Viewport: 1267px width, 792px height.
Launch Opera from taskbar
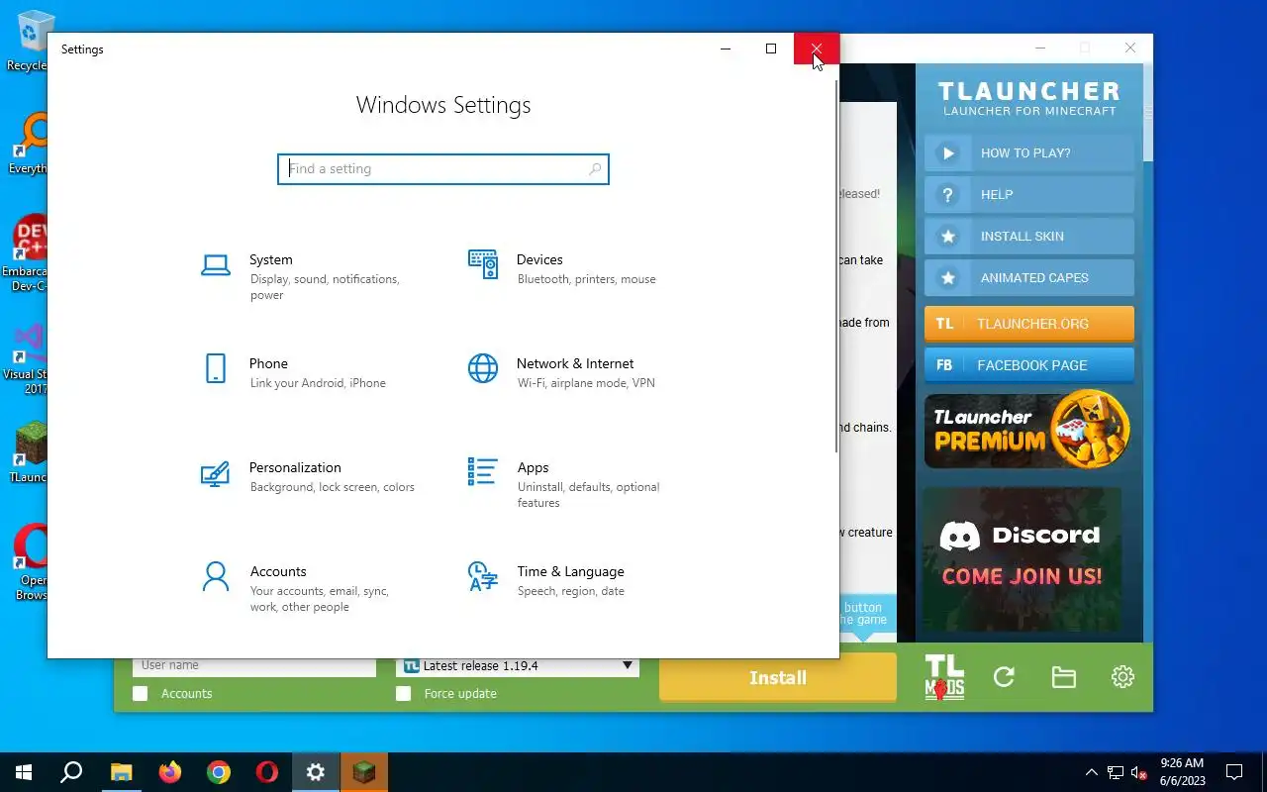click(x=267, y=772)
